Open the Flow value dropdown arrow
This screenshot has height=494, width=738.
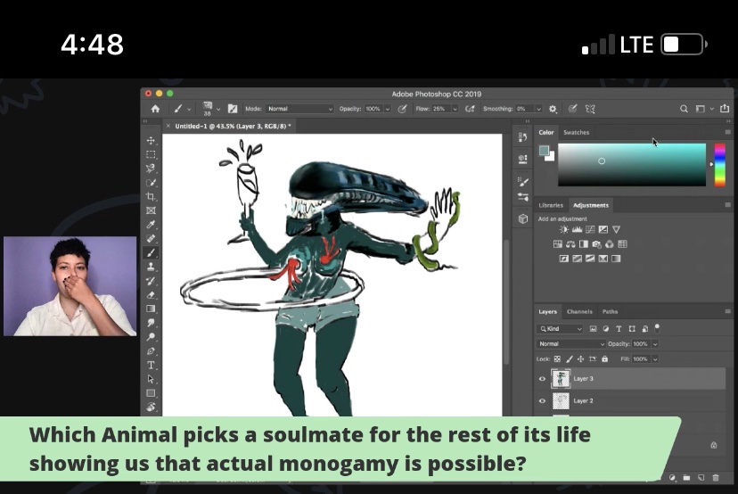click(455, 109)
